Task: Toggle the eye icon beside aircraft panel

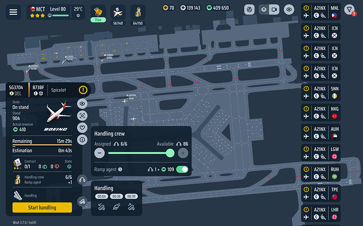Action: (82, 104)
